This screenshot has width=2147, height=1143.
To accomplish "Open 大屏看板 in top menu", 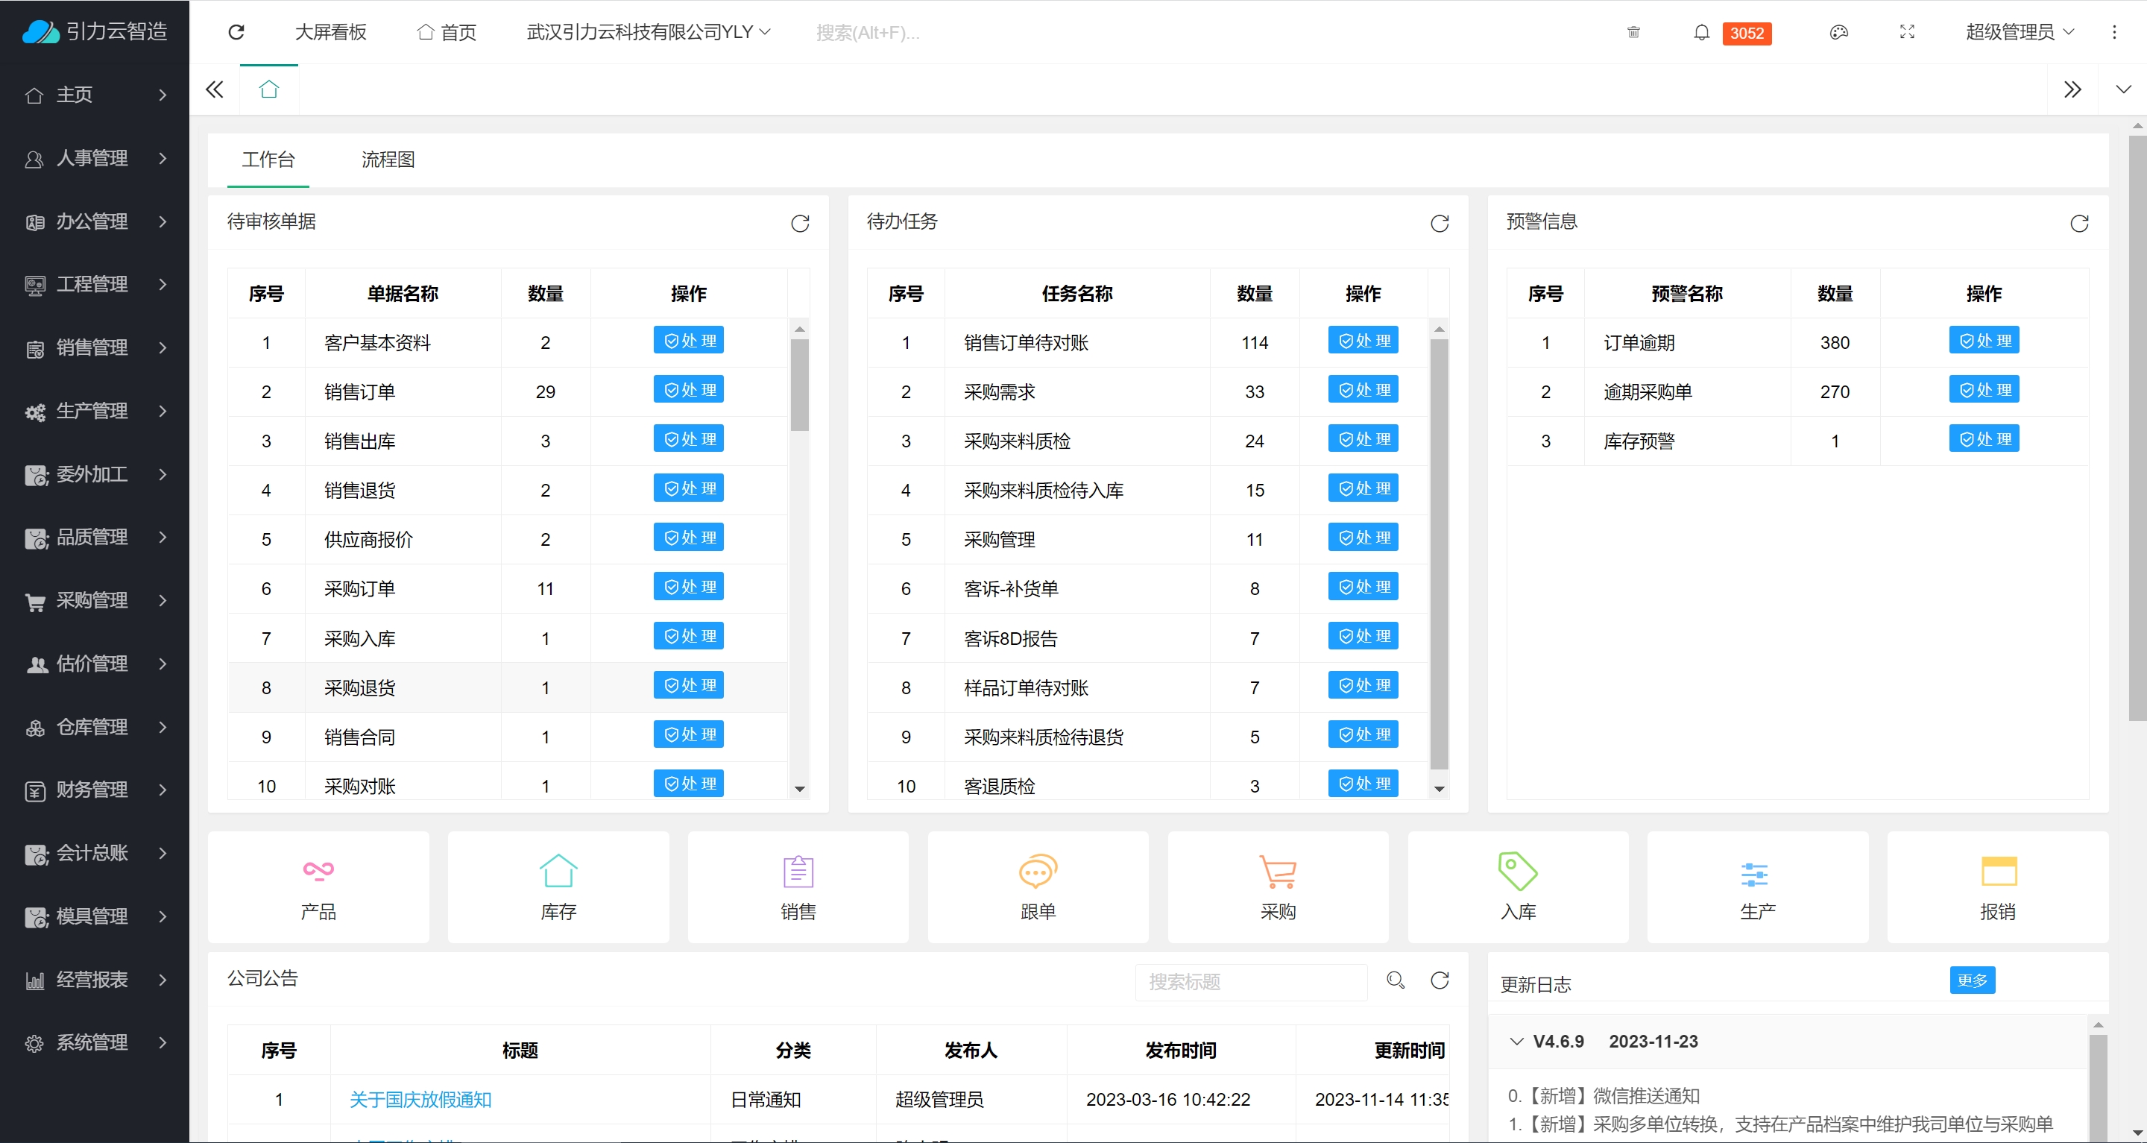I will point(330,33).
